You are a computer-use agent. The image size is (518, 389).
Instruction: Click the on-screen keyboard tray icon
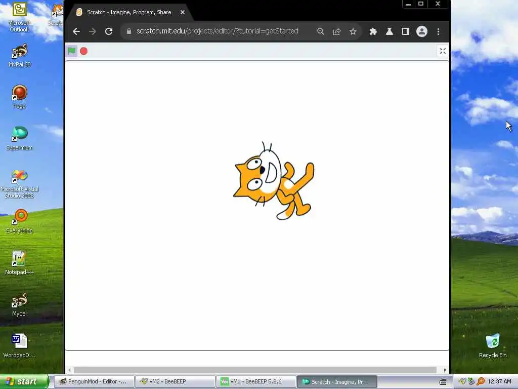click(x=443, y=382)
